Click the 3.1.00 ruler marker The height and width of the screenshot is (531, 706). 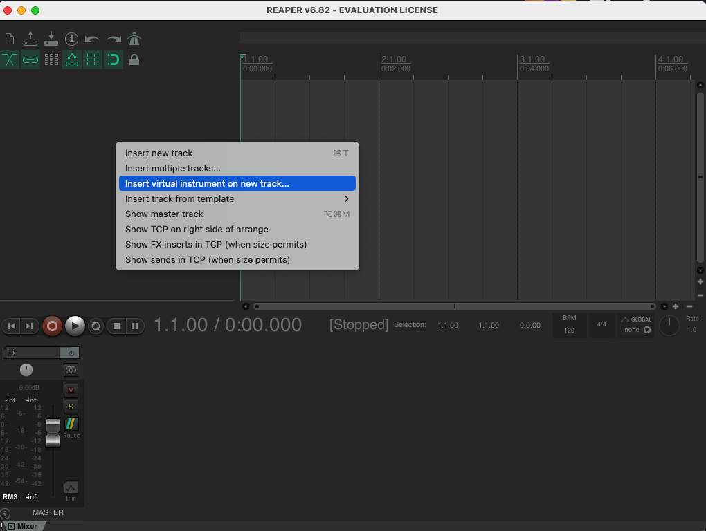(532, 59)
